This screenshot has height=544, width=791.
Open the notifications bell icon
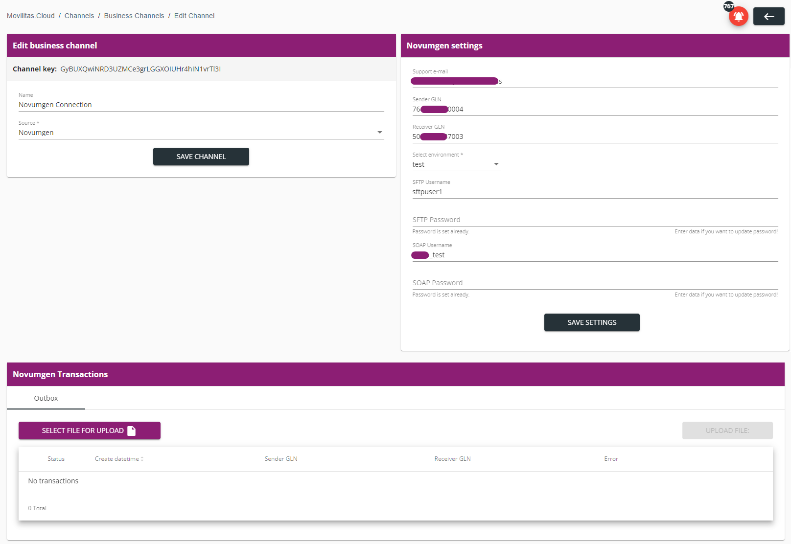(x=739, y=16)
